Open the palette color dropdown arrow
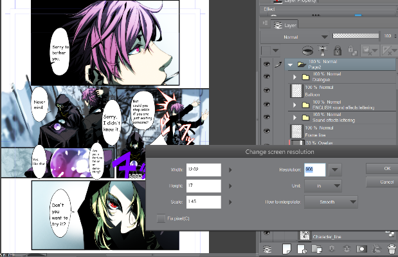The image size is (398, 257). point(276,51)
